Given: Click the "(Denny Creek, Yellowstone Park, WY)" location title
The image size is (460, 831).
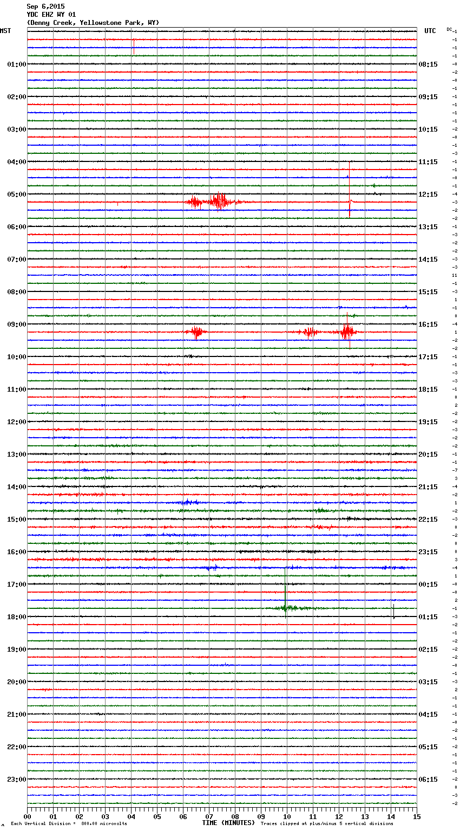Looking at the screenshot, I should [93, 23].
